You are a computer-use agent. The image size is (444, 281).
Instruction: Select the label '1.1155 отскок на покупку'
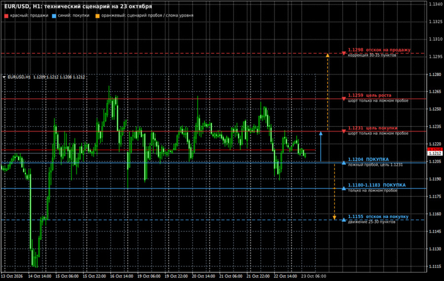(x=378, y=216)
